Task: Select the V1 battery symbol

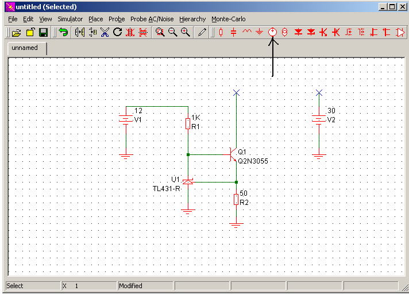Action: click(126, 119)
